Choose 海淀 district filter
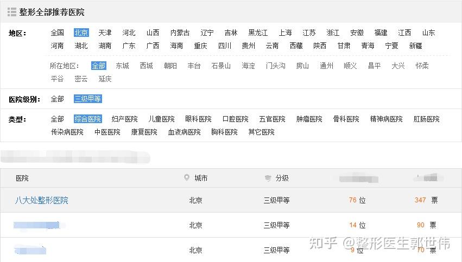 (248, 66)
